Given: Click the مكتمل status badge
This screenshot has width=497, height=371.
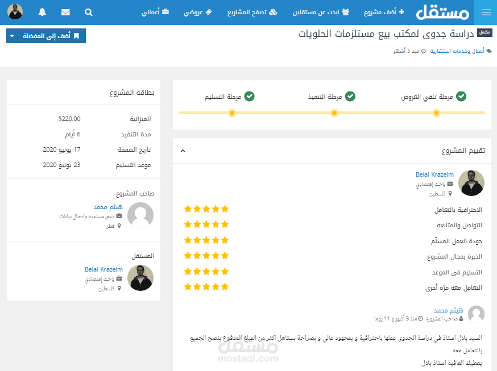Looking at the screenshot, I should click(x=484, y=32).
